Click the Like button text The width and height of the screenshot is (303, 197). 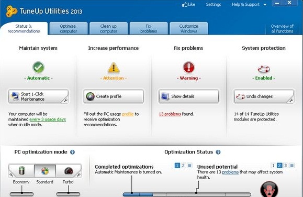pos(192,4)
